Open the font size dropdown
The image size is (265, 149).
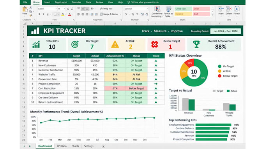[64, 9]
